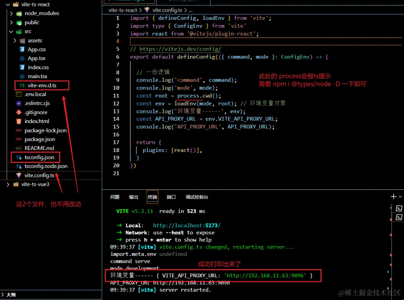Click the ESLint icon of .eslintrc.cjs

tap(18, 103)
